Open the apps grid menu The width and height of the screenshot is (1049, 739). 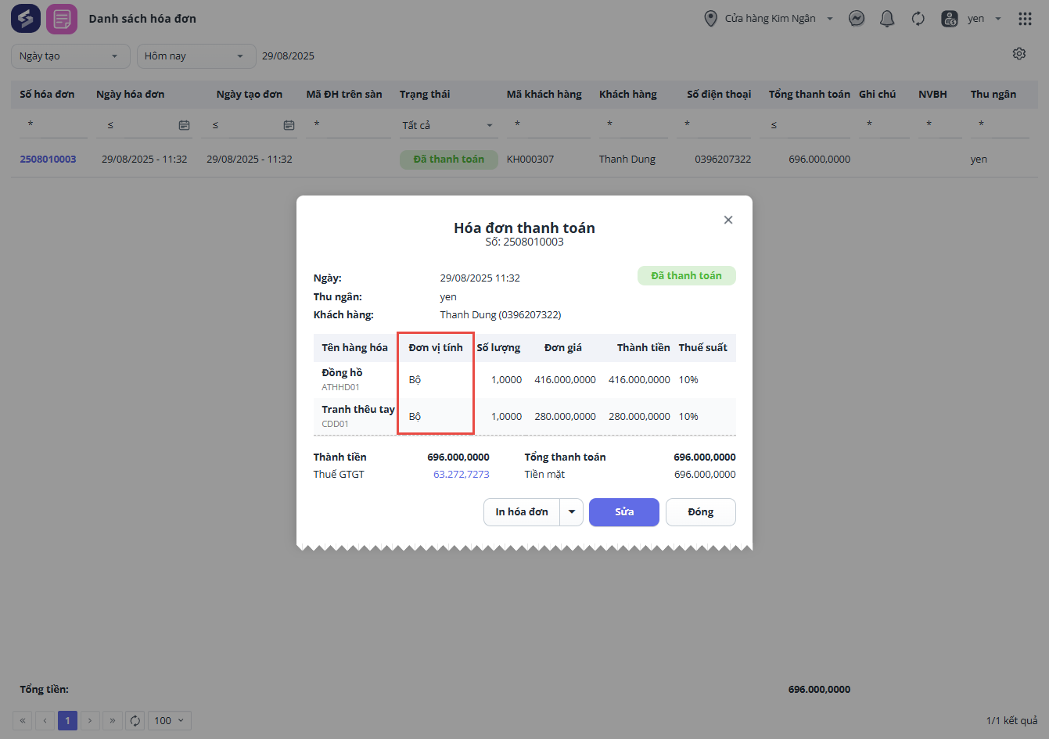pos(1025,19)
